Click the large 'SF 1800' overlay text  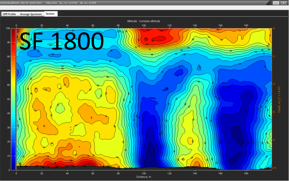[x=61, y=42]
